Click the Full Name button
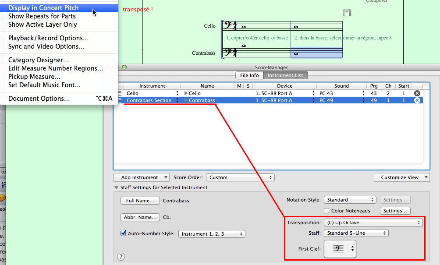The height and width of the screenshot is (265, 440). (140, 201)
